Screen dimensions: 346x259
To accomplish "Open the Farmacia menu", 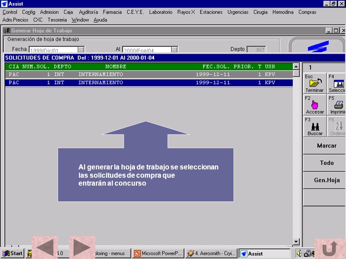I will tap(112, 12).
